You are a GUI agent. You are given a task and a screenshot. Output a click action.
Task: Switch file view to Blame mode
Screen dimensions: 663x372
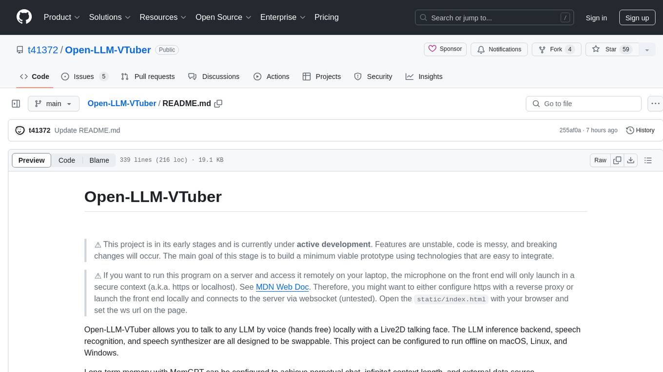(99, 160)
